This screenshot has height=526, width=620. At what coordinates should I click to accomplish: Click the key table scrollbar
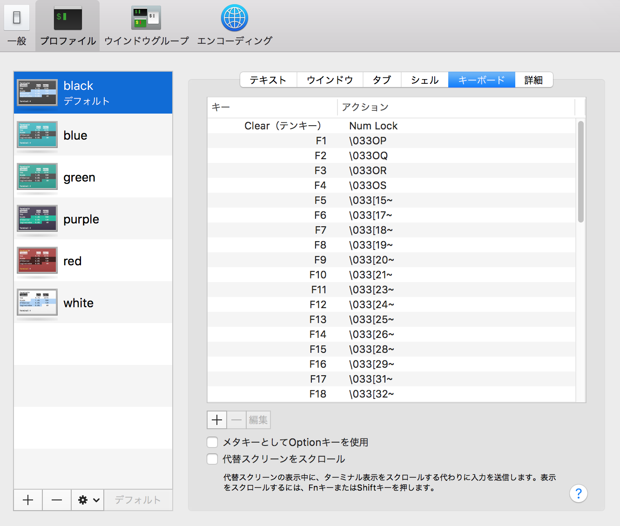[x=580, y=172]
